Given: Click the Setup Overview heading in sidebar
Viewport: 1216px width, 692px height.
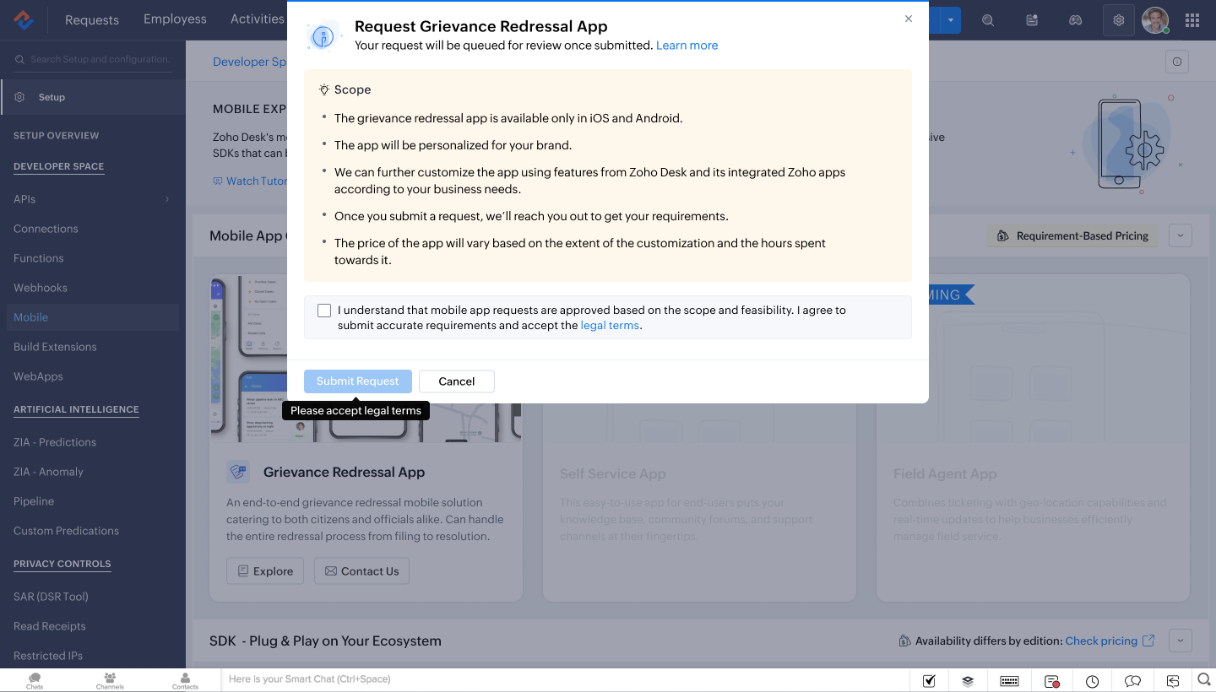Looking at the screenshot, I should [56, 135].
